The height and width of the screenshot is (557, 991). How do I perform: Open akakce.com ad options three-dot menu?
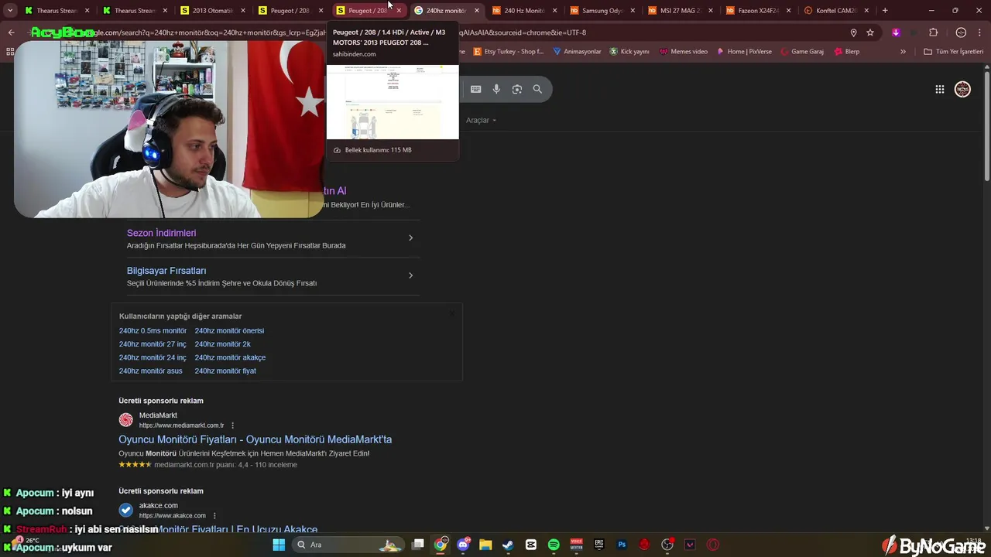214,516
